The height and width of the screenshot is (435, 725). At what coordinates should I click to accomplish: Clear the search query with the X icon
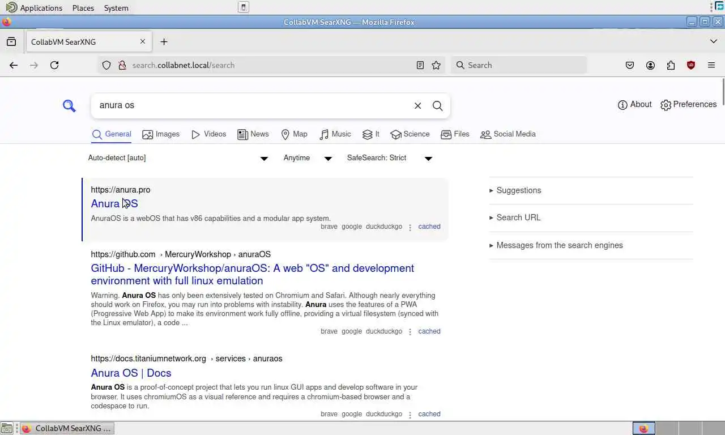tap(417, 105)
